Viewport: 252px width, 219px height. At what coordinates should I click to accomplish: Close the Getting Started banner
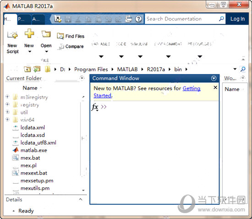tap(215, 87)
